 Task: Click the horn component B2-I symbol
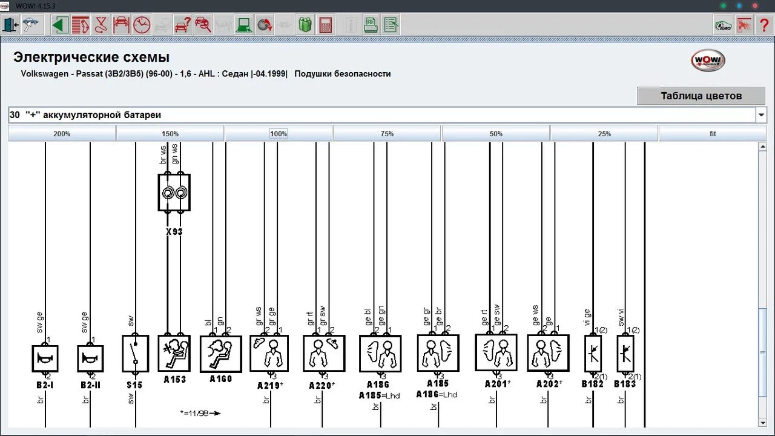coord(45,358)
